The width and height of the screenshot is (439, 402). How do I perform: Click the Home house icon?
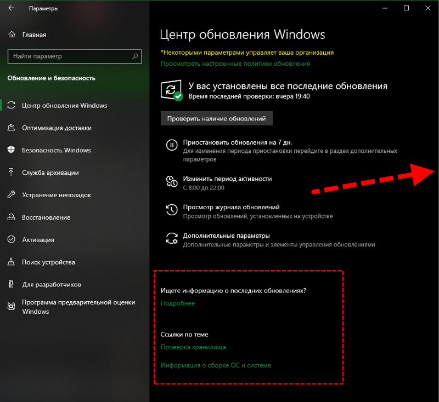(12, 35)
